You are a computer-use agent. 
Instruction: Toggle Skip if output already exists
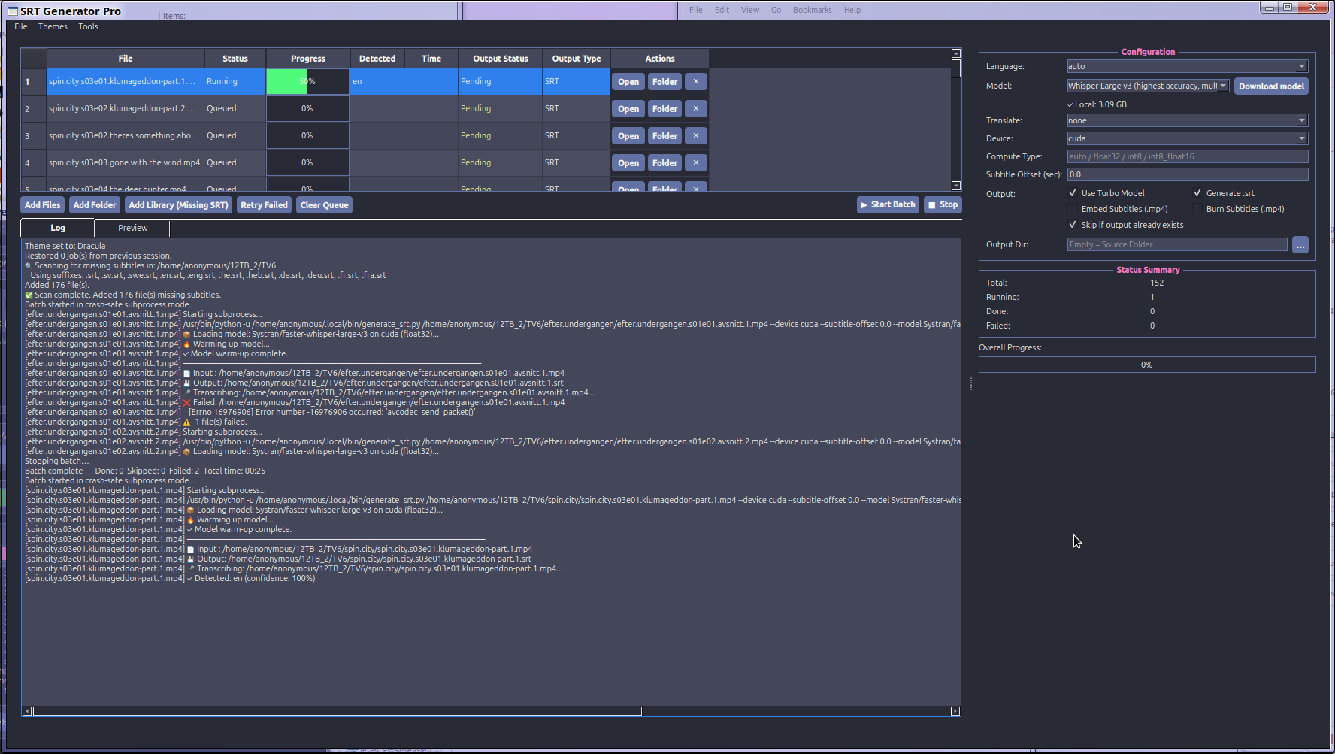(1073, 225)
